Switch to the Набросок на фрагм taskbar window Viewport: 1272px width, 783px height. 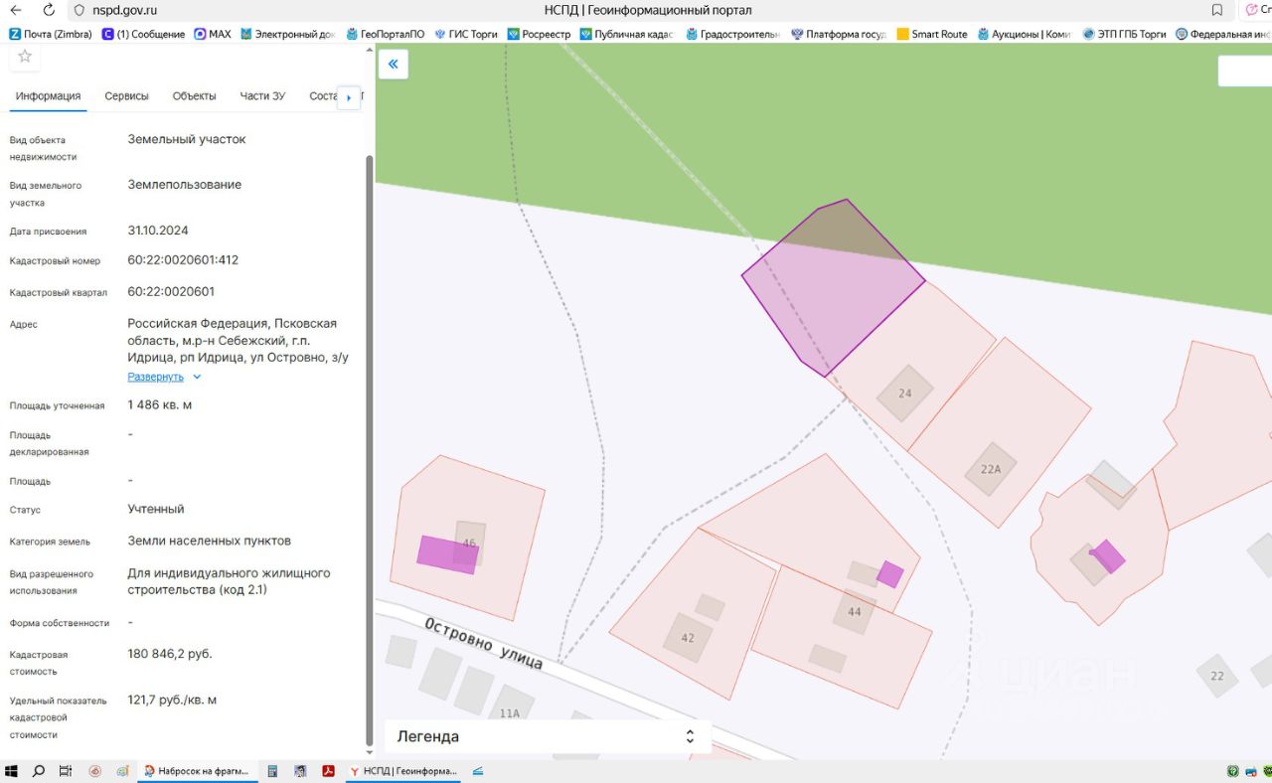click(x=197, y=771)
